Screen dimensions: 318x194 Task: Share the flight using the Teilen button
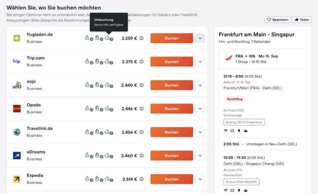click(302, 20)
